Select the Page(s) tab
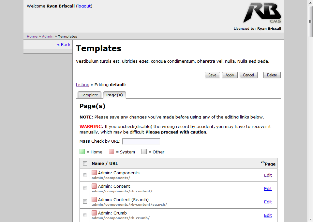The image size is (313, 222). click(x=114, y=95)
